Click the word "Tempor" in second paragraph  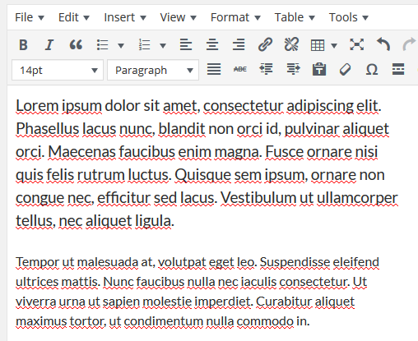[x=38, y=262]
